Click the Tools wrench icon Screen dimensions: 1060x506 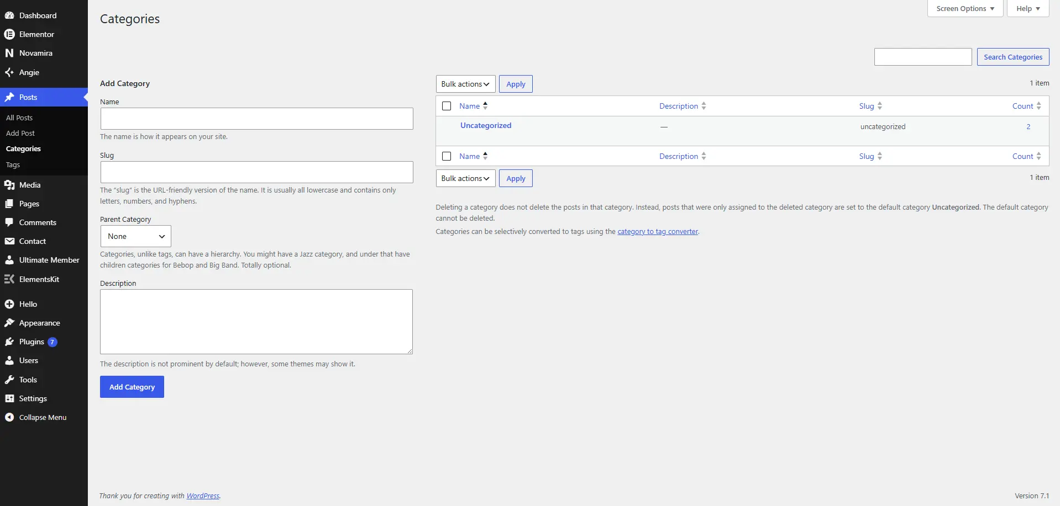pyautogui.click(x=9, y=380)
